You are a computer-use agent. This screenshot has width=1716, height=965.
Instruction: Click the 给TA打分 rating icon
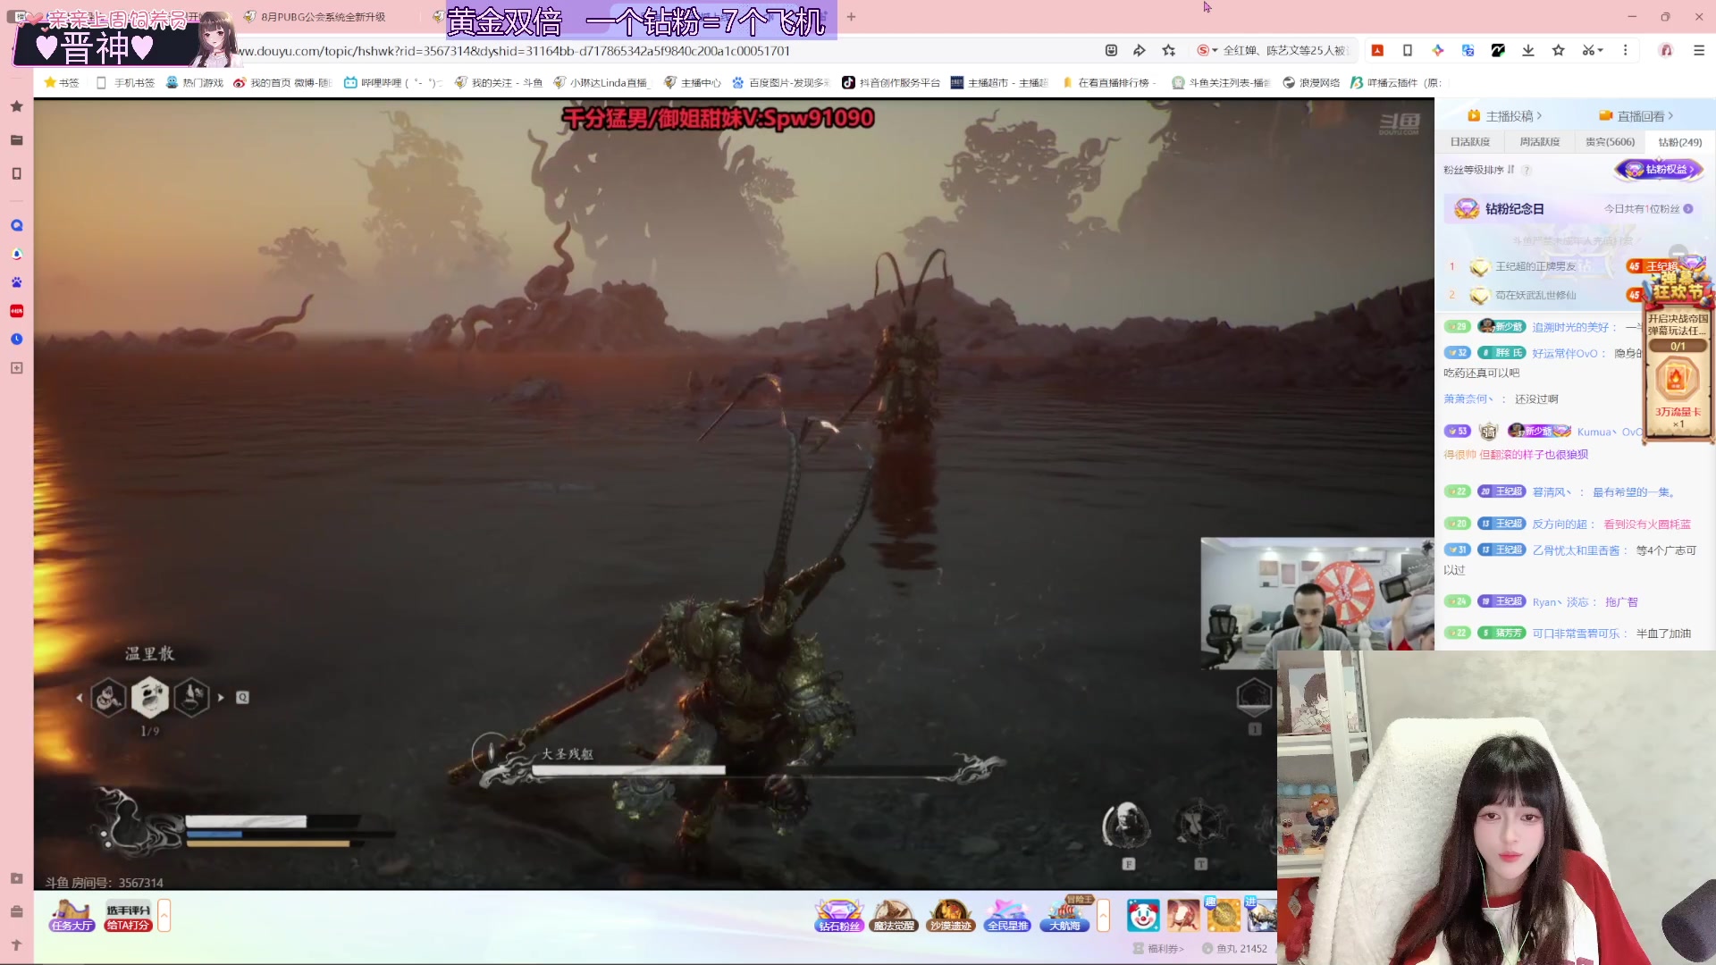[128, 916]
